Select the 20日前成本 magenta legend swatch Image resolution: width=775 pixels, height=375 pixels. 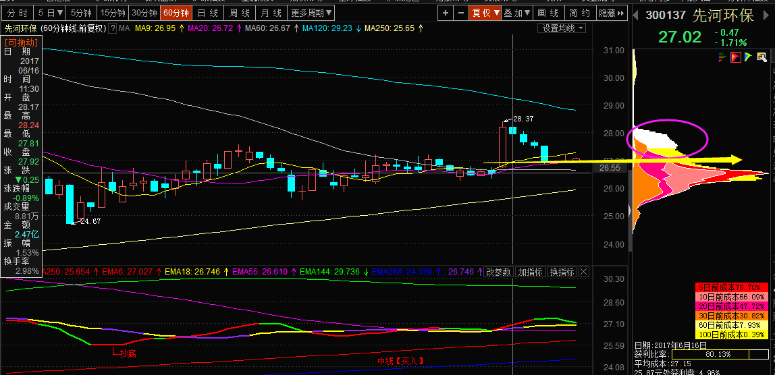732,306
